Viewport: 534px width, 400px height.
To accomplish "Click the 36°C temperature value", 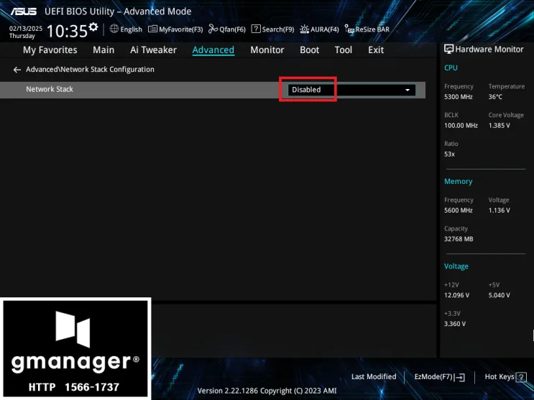I will click(x=495, y=97).
